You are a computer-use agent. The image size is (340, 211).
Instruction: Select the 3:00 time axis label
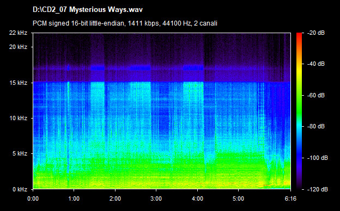(x=156, y=198)
